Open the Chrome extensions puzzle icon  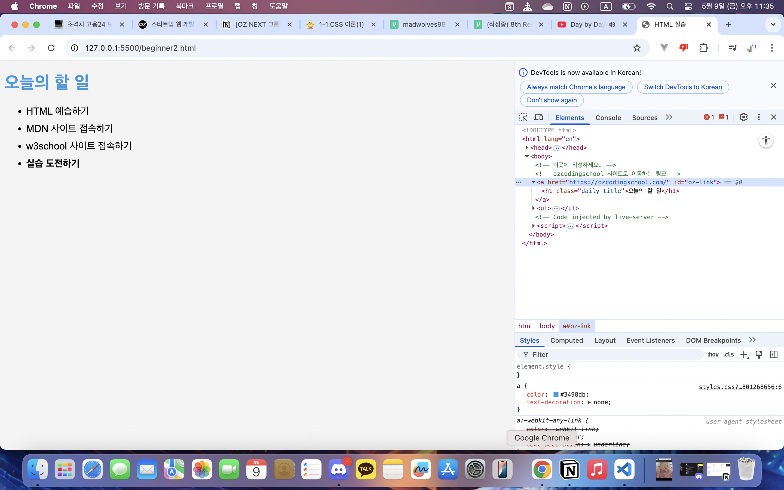click(x=703, y=48)
